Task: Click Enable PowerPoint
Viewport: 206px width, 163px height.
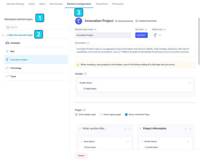Action: [x=146, y=21]
